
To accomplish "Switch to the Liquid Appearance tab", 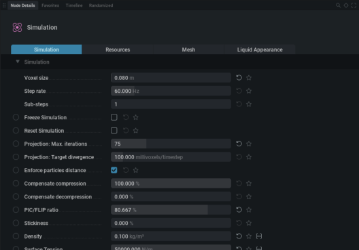I will (x=260, y=49).
